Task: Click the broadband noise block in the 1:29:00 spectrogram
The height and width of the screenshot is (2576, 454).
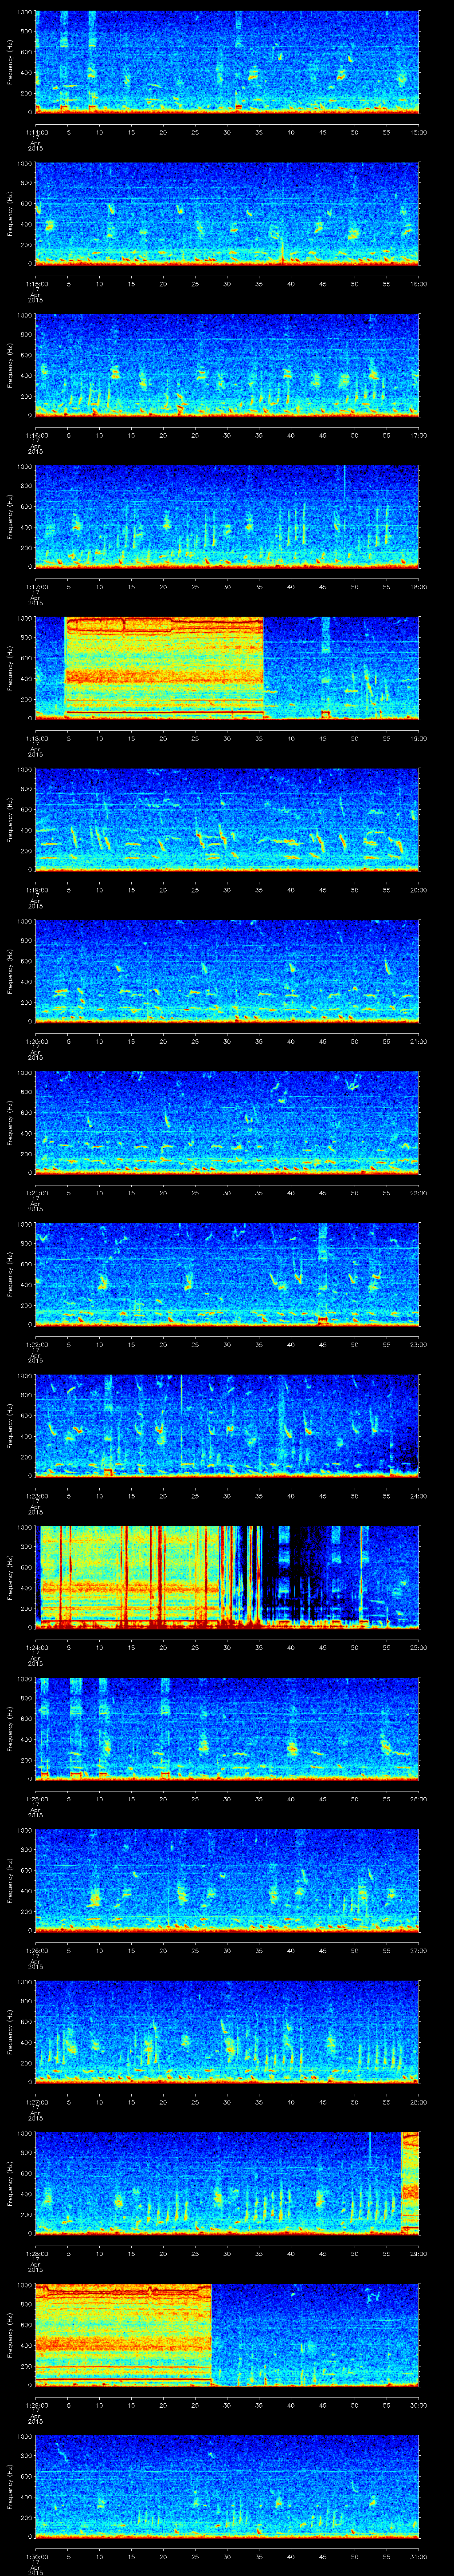Action: [x=124, y=2334]
